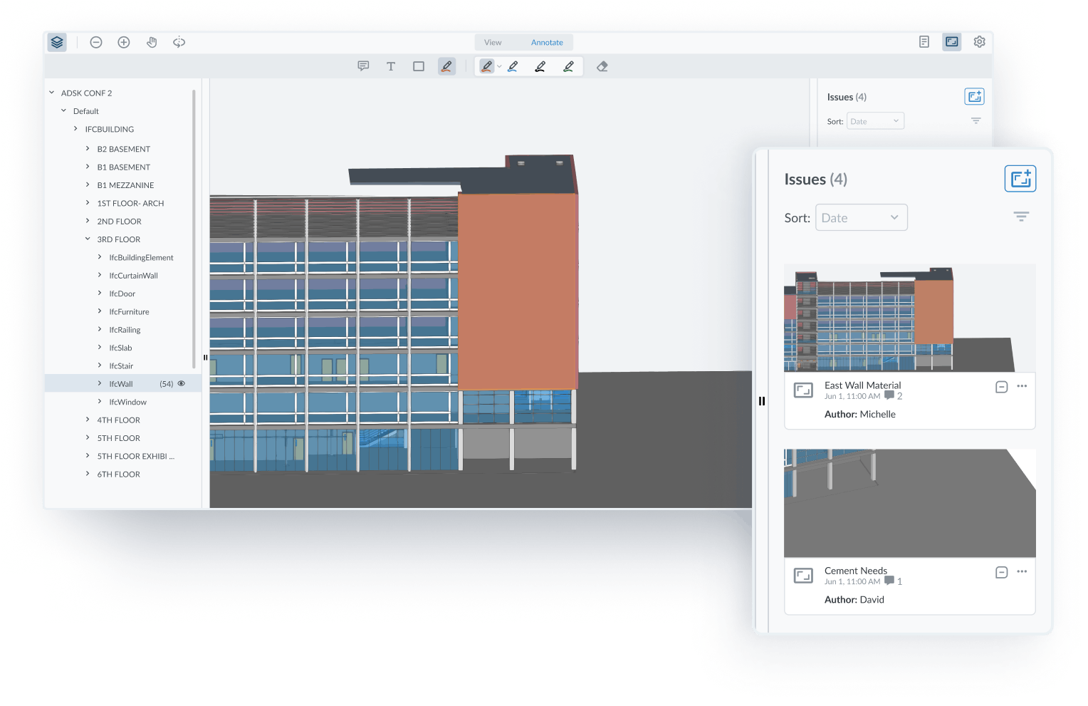Switch to the Annotate tab

(547, 42)
